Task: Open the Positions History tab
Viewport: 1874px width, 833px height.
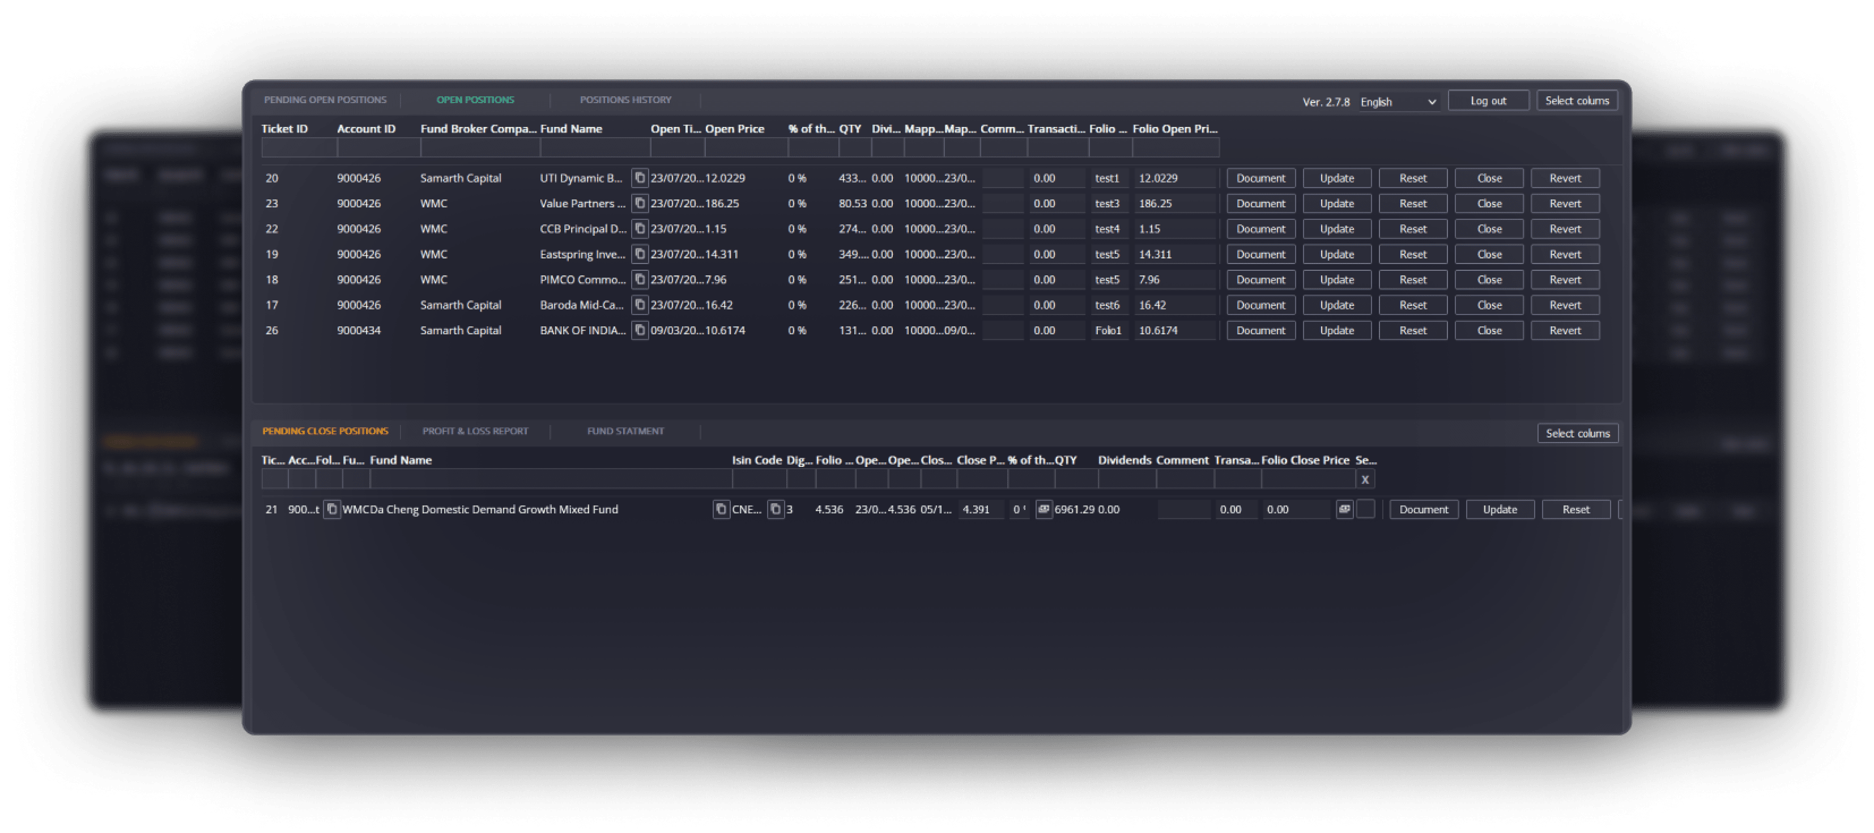Action: click(625, 100)
